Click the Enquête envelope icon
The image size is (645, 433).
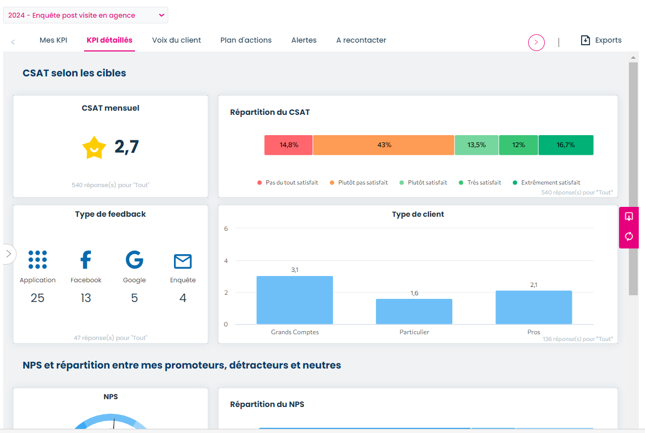[x=182, y=261]
